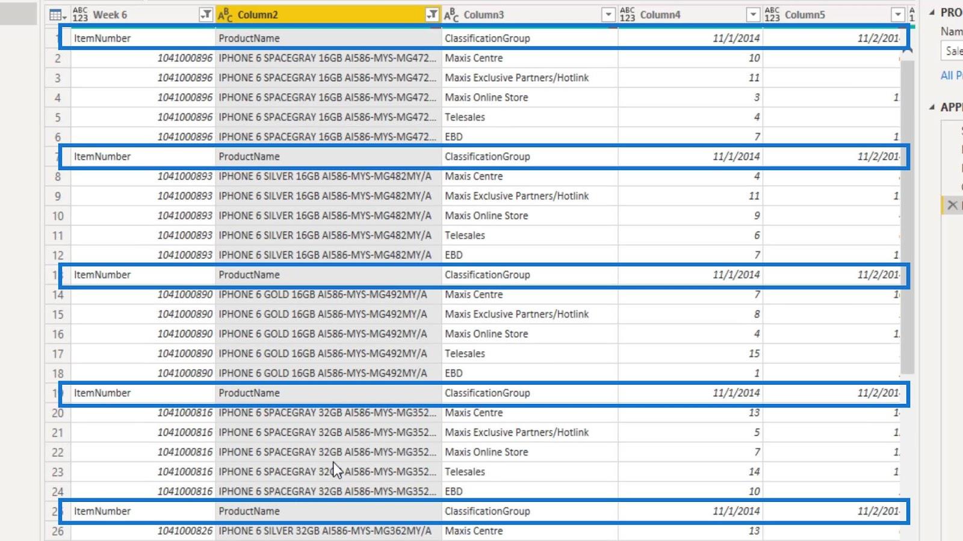The image size is (963, 541).
Task: Select IPHONE 6 SILVER 32GB product in row 26
Action: click(x=329, y=531)
